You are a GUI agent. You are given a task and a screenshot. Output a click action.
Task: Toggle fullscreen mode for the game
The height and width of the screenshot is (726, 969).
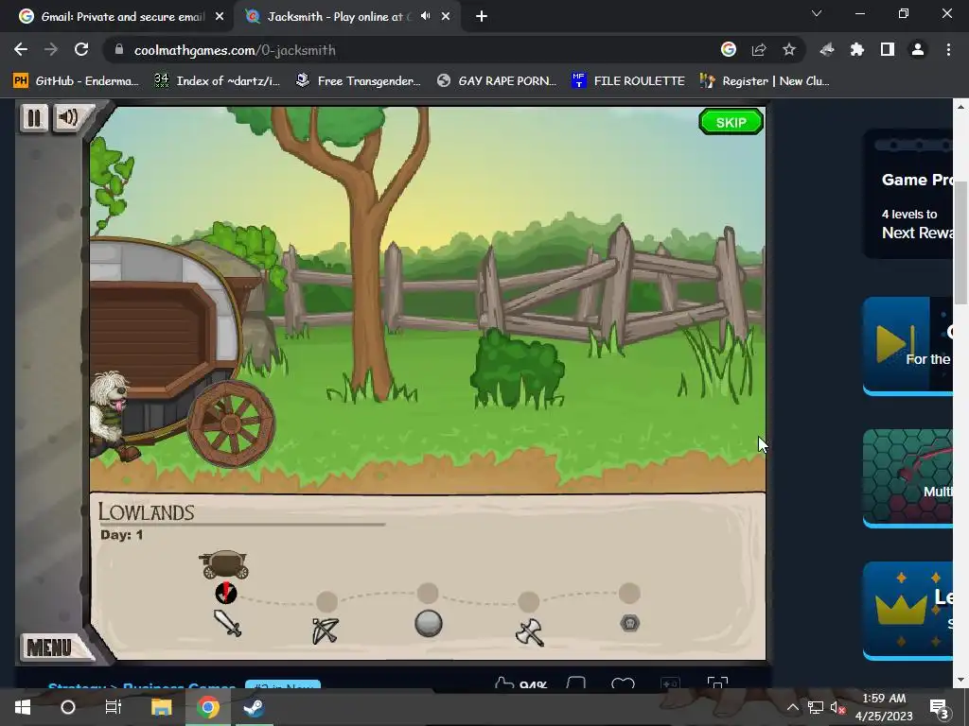point(717,683)
